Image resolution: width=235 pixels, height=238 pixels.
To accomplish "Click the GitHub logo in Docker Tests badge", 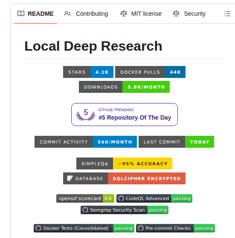I will tap(38, 228).
